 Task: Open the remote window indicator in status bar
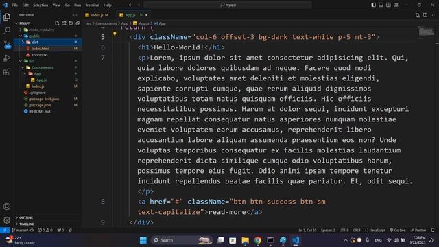(x=5, y=231)
